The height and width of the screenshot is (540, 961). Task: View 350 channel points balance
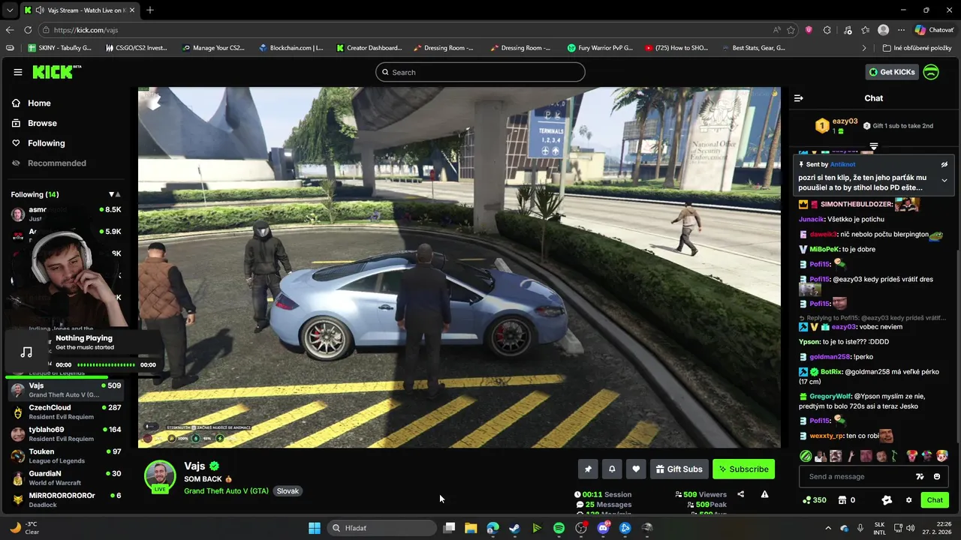[815, 500]
